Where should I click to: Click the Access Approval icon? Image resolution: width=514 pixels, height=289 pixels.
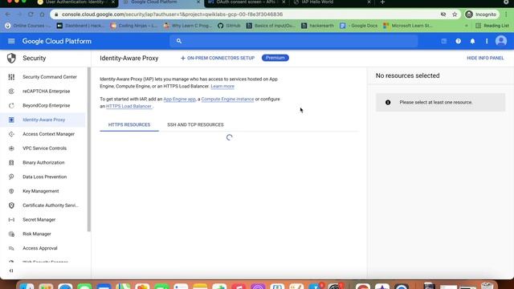pyautogui.click(x=11, y=248)
